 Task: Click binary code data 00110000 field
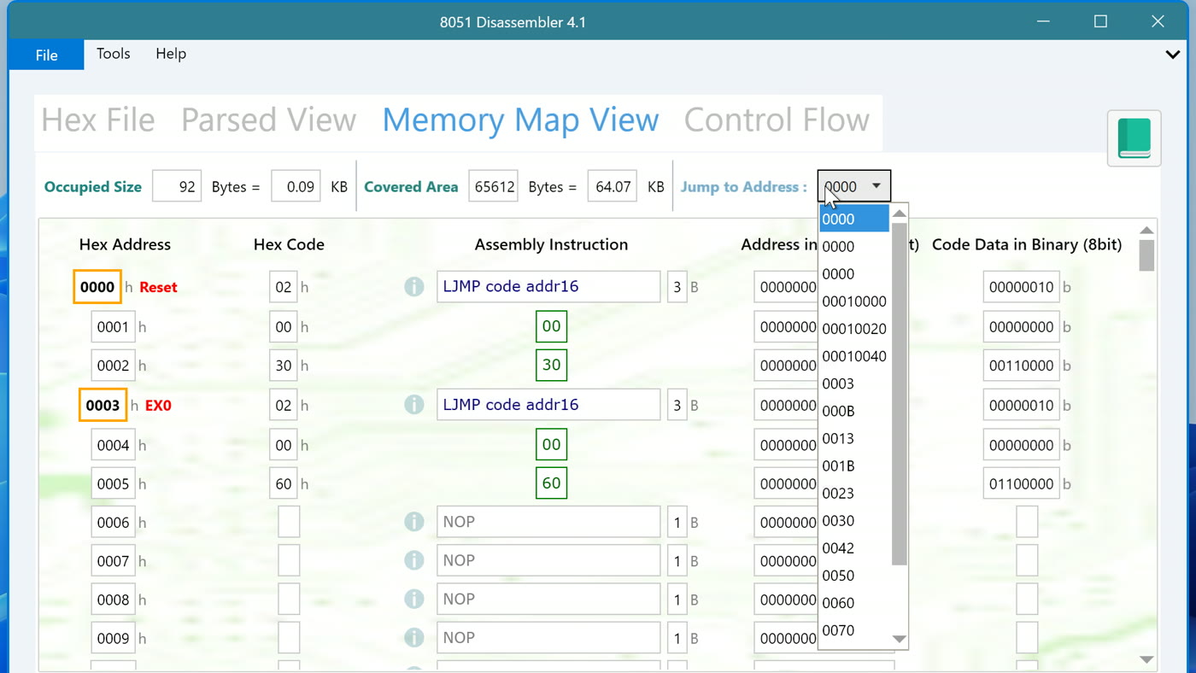(1021, 366)
